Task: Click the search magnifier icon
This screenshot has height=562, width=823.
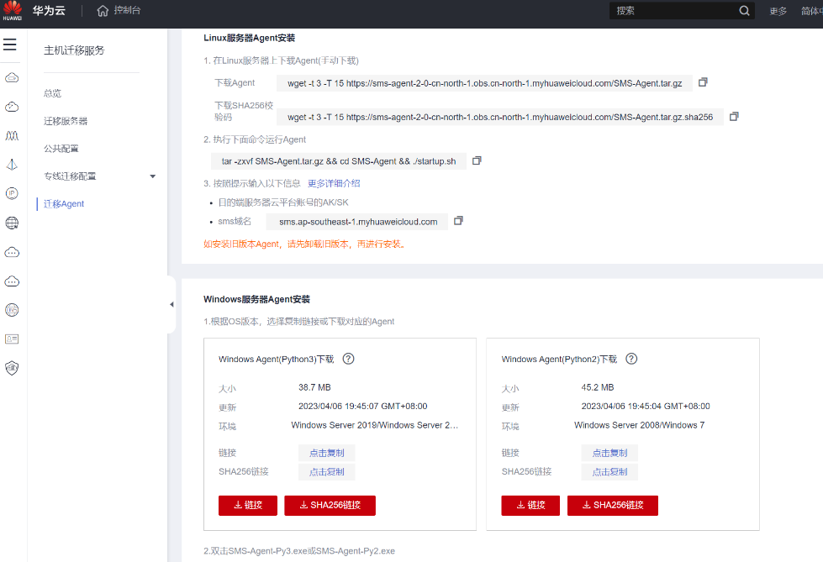Action: [x=744, y=10]
